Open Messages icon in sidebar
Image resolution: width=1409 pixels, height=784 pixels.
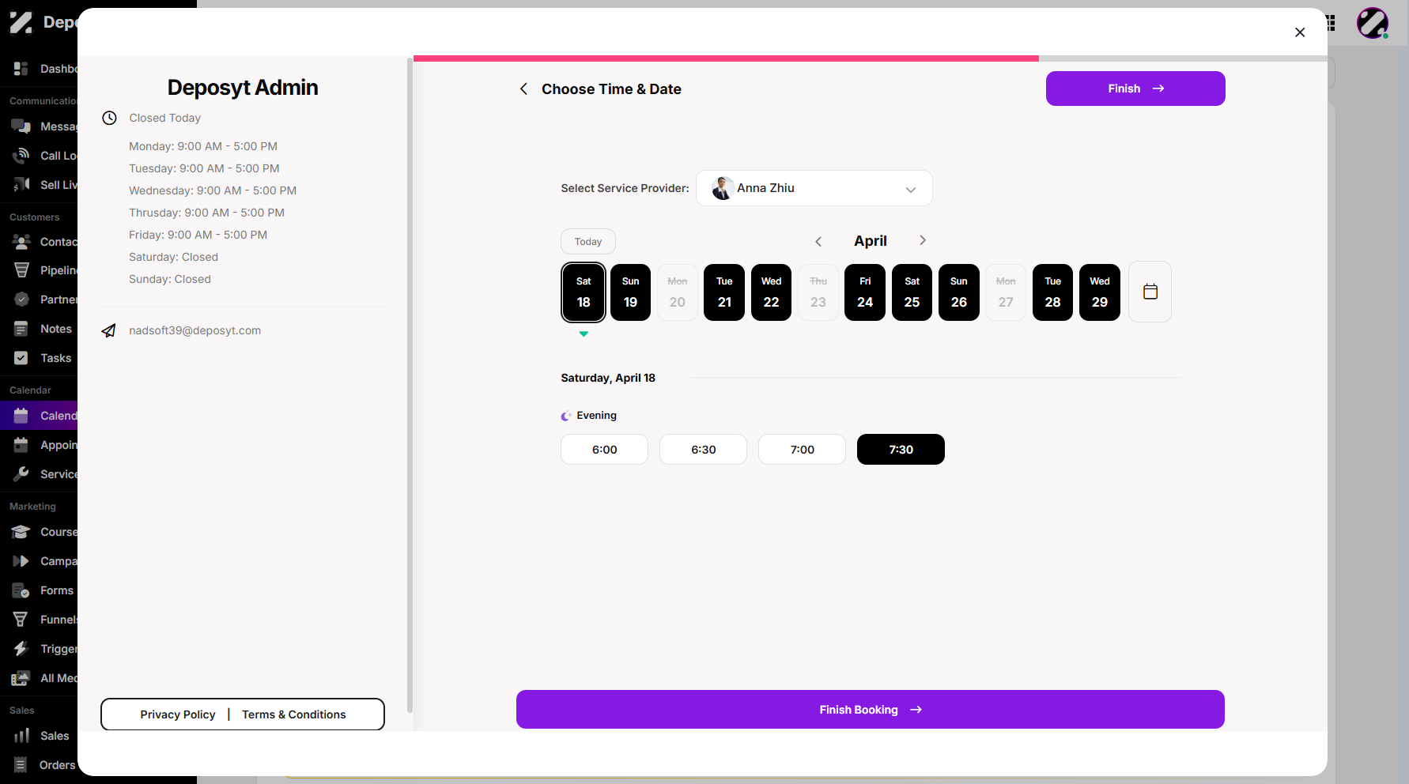tap(21, 126)
